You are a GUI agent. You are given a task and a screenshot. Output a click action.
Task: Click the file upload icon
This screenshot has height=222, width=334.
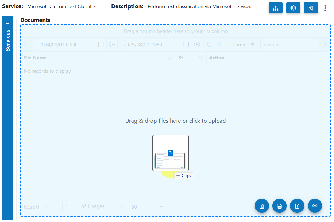tap(297, 206)
